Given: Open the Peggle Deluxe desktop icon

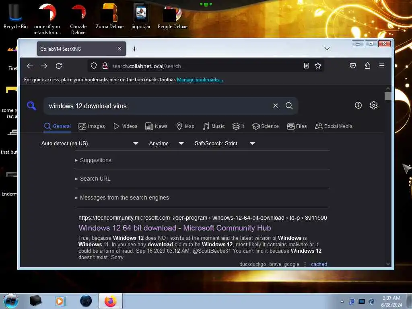Looking at the screenshot, I should (173, 16).
